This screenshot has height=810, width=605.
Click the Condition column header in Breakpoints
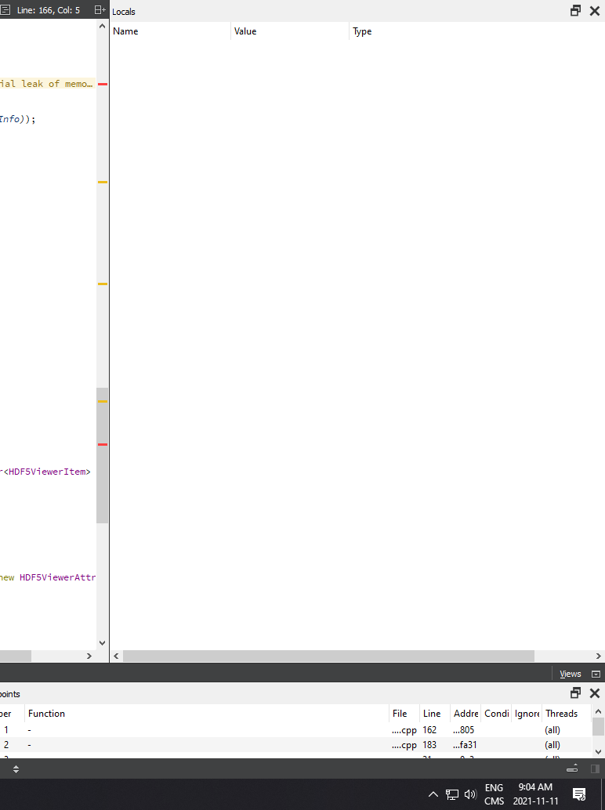(x=496, y=714)
